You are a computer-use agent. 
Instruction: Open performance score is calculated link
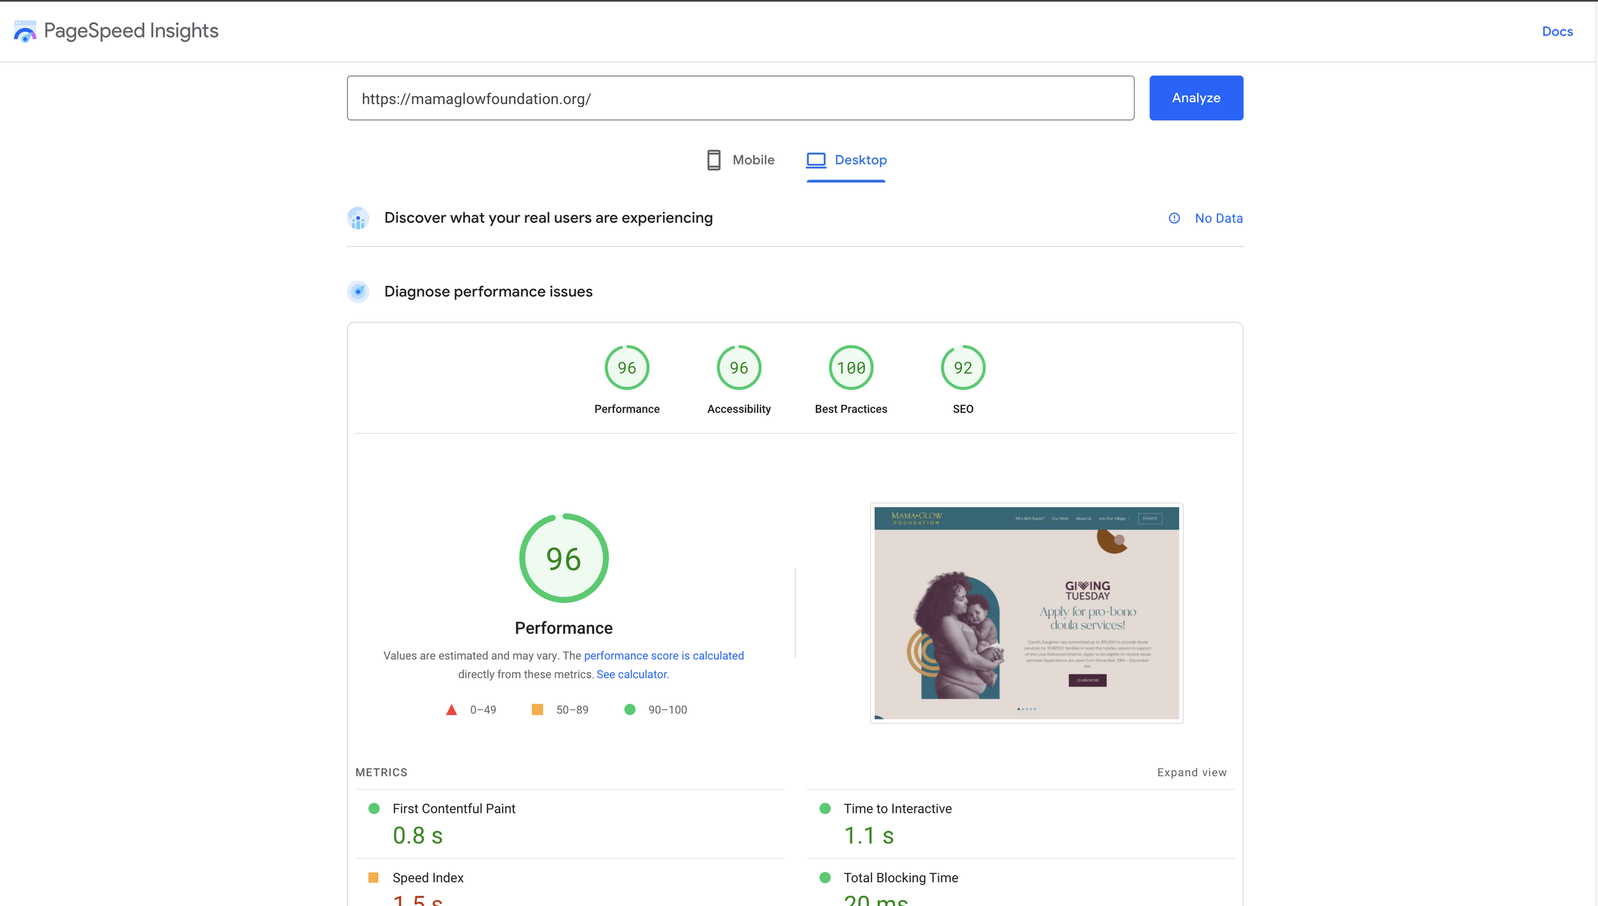pos(663,655)
